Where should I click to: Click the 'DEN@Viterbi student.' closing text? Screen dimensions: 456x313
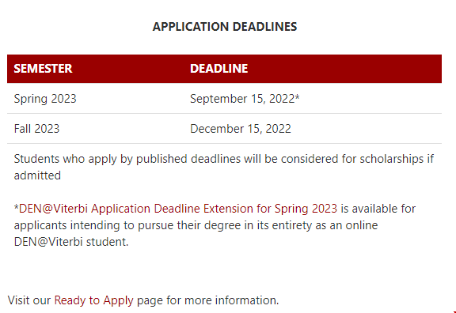(x=71, y=242)
